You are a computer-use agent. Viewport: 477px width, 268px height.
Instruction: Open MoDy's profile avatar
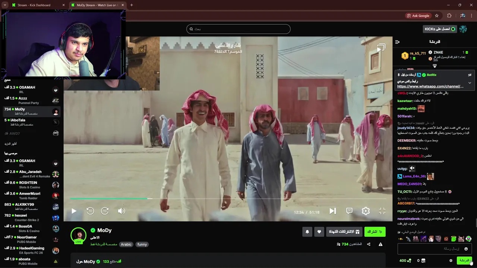(x=79, y=235)
